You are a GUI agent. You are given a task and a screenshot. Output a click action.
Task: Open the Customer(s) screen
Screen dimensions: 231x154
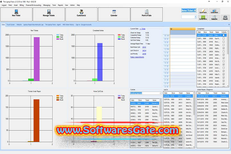pyautogui.click(x=81, y=14)
